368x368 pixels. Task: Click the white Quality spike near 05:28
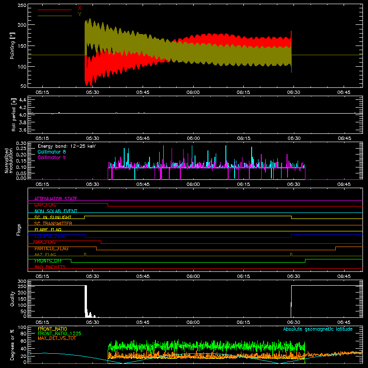[86, 300]
